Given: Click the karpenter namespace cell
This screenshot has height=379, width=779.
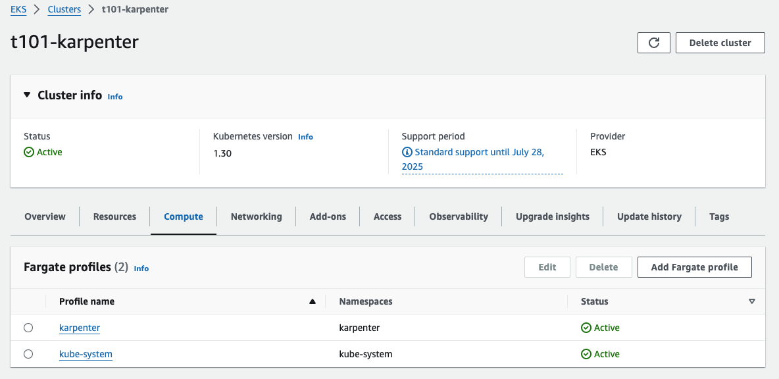Looking at the screenshot, I should [x=359, y=328].
